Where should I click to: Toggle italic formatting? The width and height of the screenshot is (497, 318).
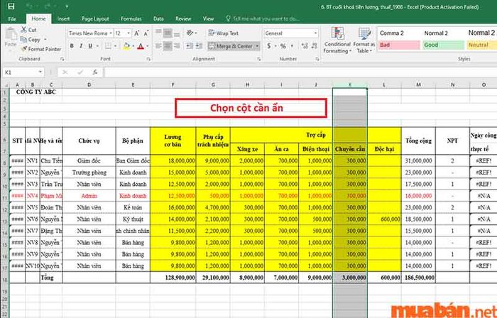pyautogui.click(x=81, y=46)
